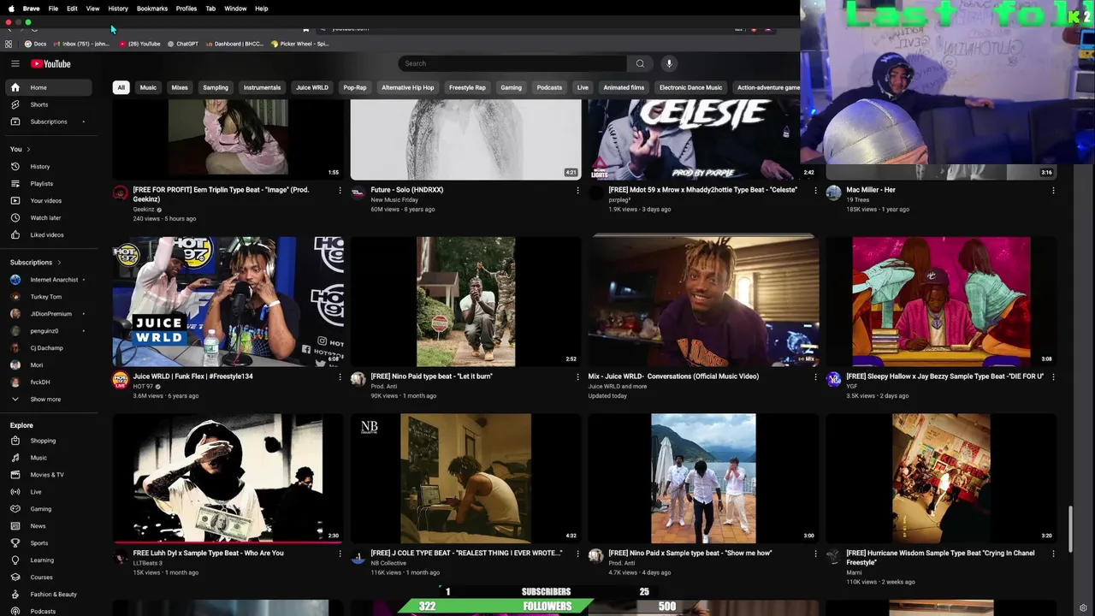Open the Brave History menu

(118, 9)
